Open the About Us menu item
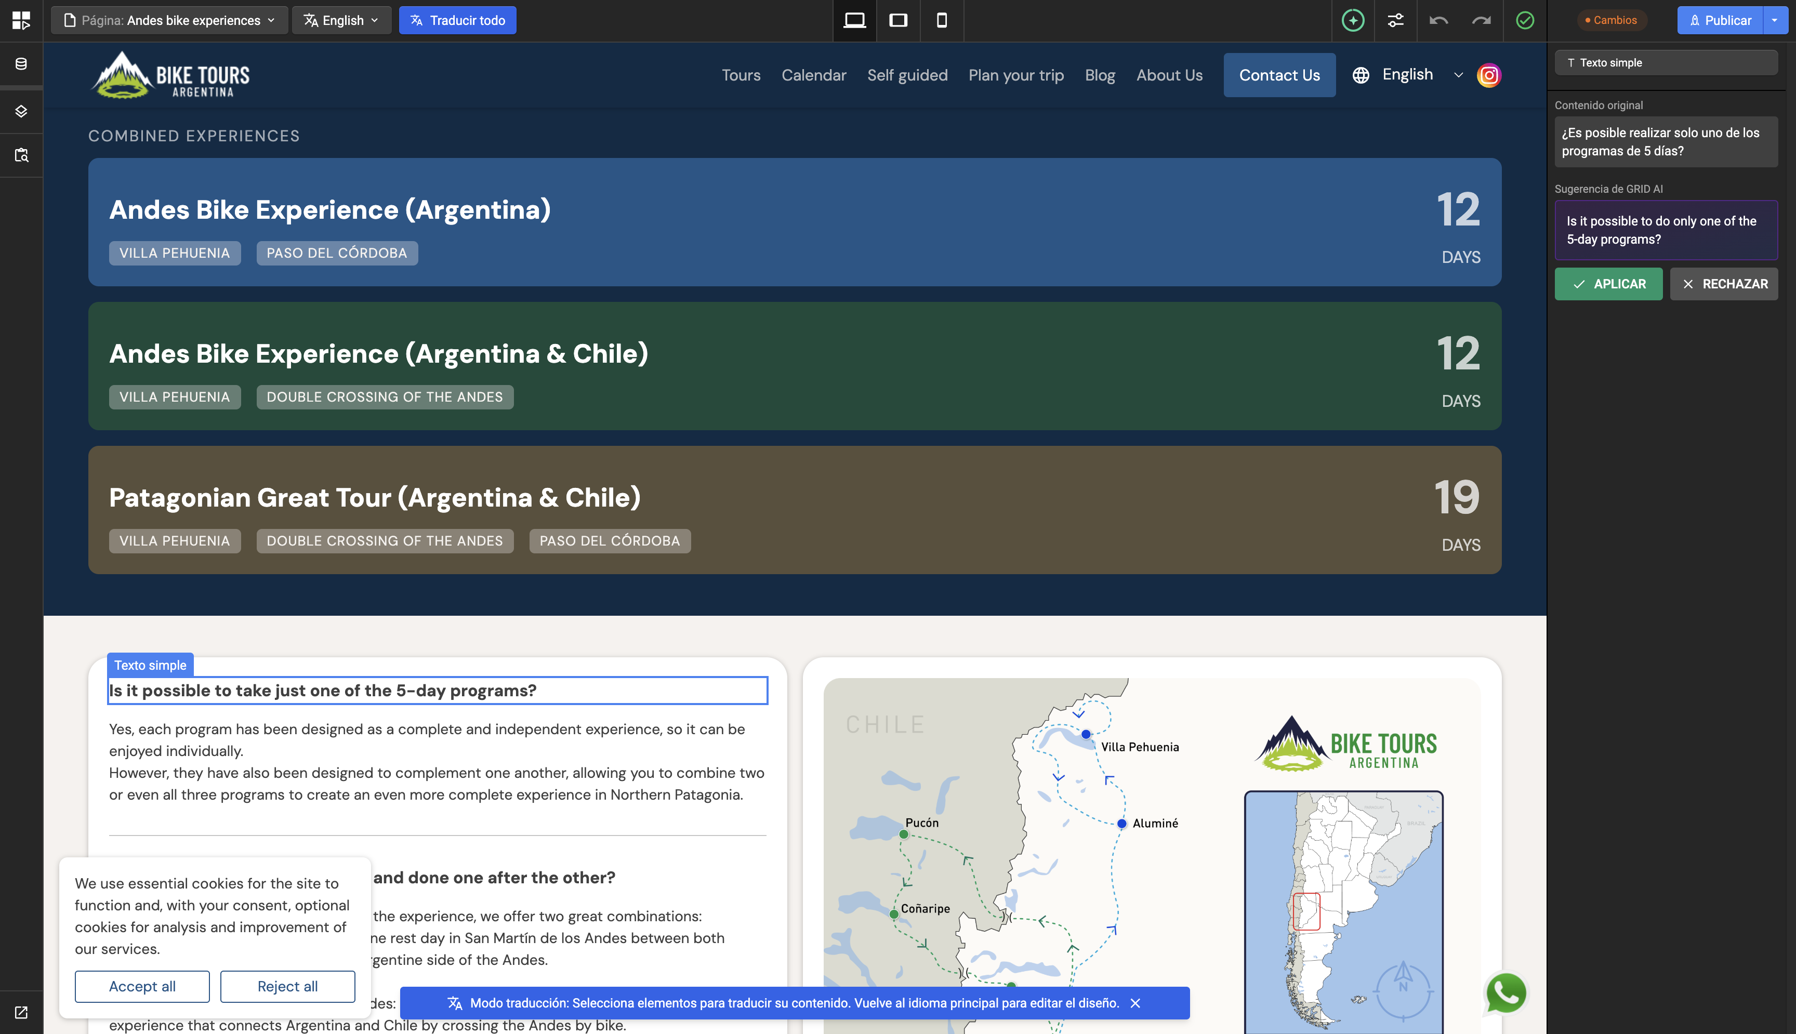 [x=1169, y=75]
